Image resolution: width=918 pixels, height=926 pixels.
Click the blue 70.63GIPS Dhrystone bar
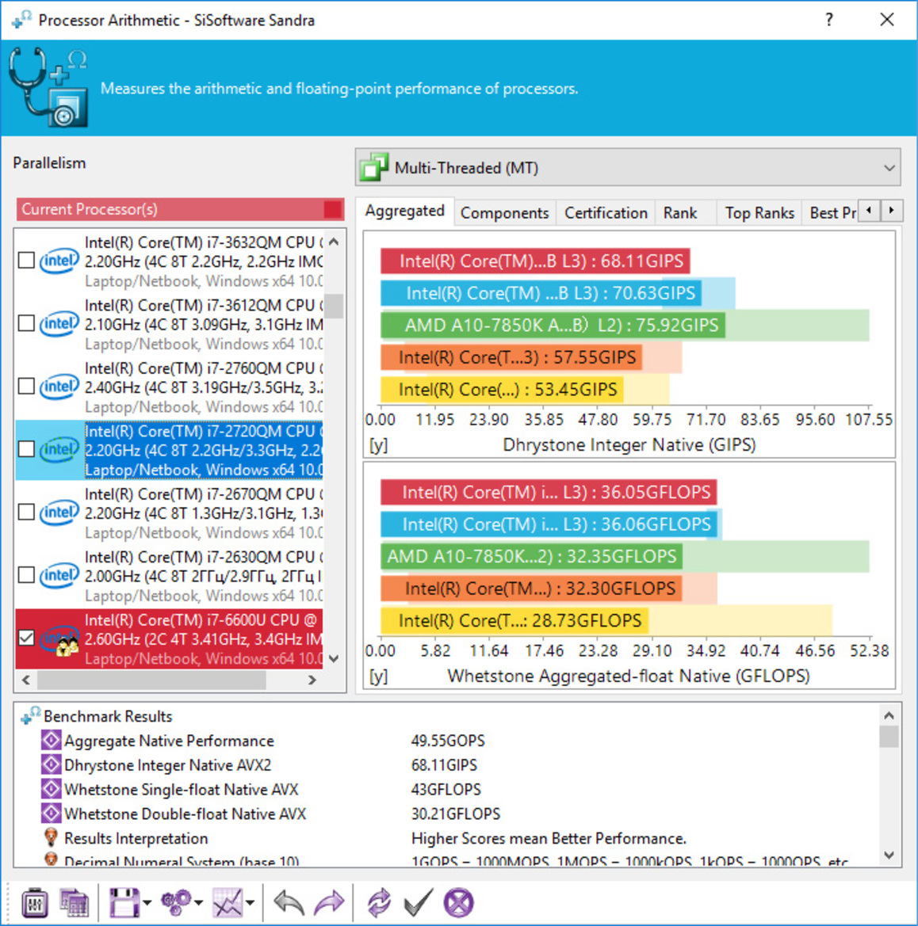tap(541, 293)
